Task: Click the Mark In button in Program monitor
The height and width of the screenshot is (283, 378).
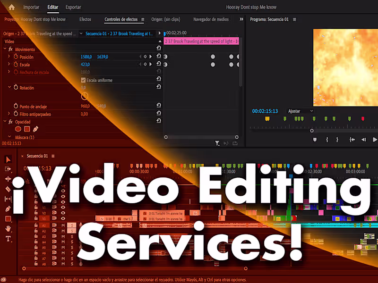Action: point(327,139)
